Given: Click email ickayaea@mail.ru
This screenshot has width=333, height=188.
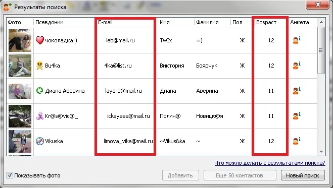Looking at the screenshot, I should click(128, 116).
